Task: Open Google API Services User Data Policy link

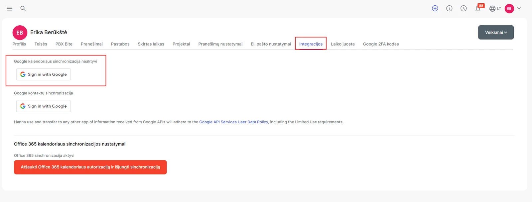Action: coord(234,122)
